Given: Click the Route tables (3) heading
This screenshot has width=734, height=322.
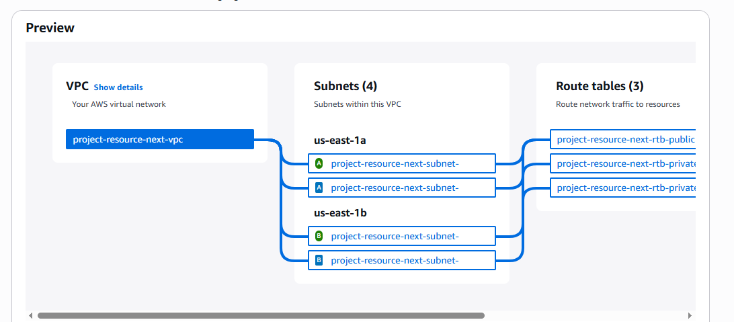Looking at the screenshot, I should pos(600,86).
